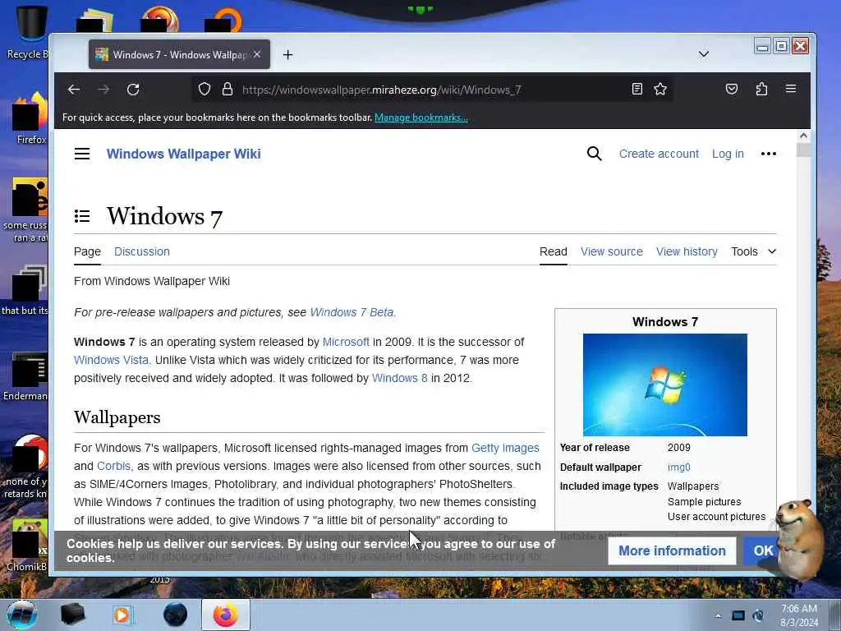The width and height of the screenshot is (841, 631).
Task: Open the Discussion tab
Action: (141, 251)
